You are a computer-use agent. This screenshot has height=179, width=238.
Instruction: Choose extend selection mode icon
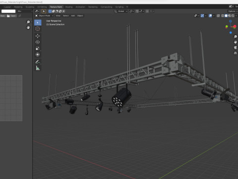click(x=54, y=11)
